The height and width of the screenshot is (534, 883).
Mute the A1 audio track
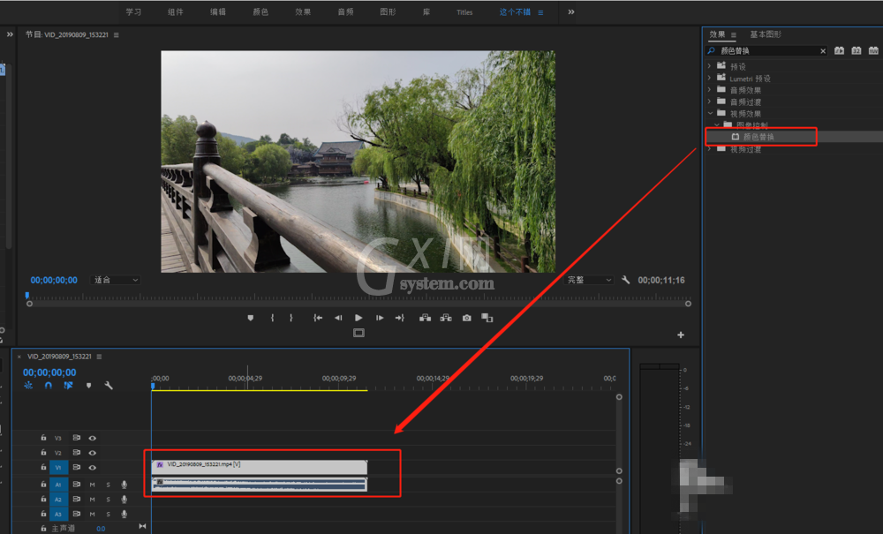[x=93, y=485]
